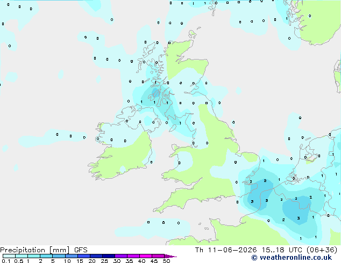Screen dimensions: 341x263
Task: Pick the 35–40 mm purple legend swatch
Action: (x=133, y=256)
